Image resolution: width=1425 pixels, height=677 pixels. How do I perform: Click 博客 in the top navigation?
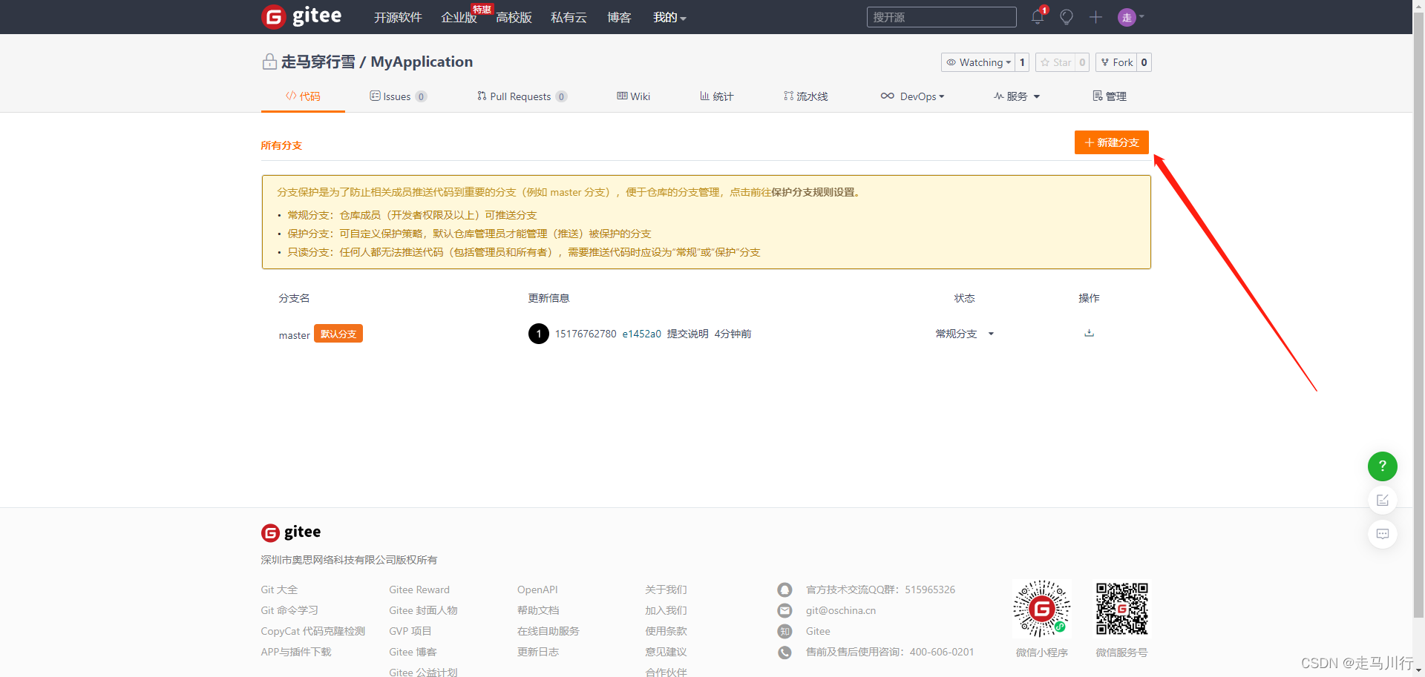[619, 17]
